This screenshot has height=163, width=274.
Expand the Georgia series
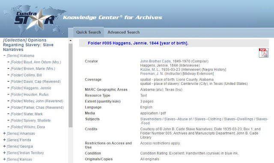(x=5, y=146)
